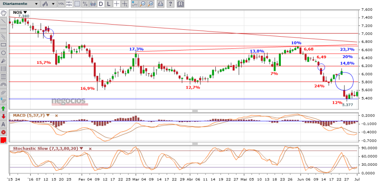Toggle the chart grid display

pyautogui.click(x=77, y=4)
